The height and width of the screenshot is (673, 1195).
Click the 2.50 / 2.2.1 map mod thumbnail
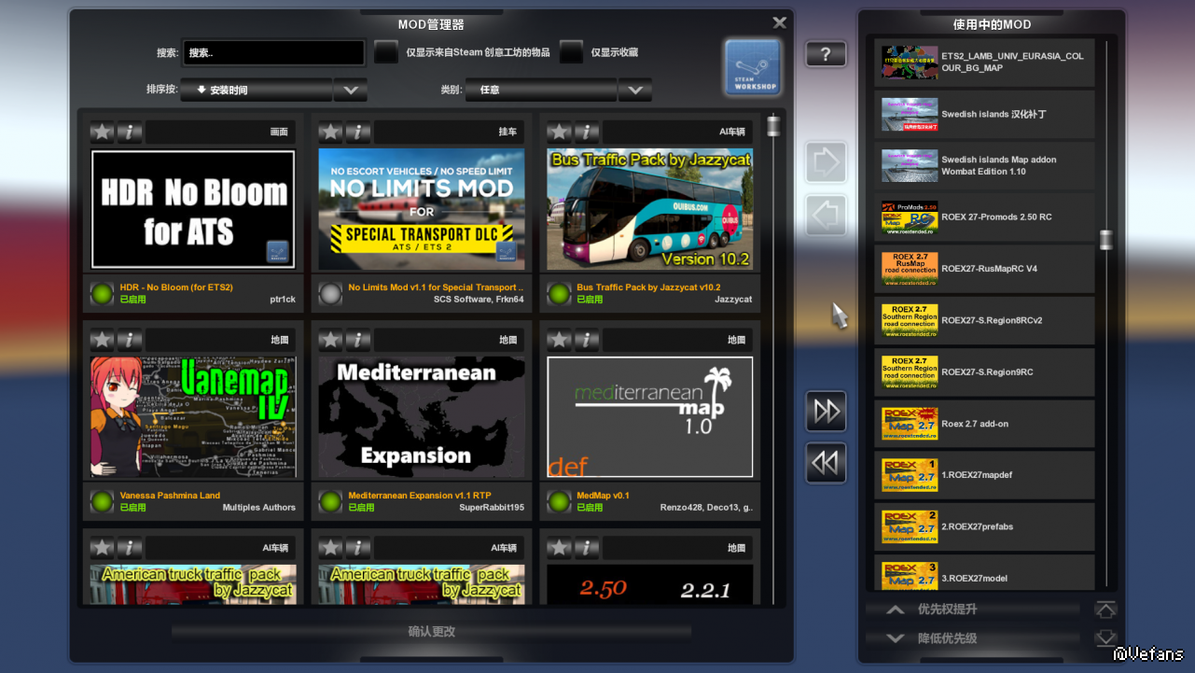650,583
